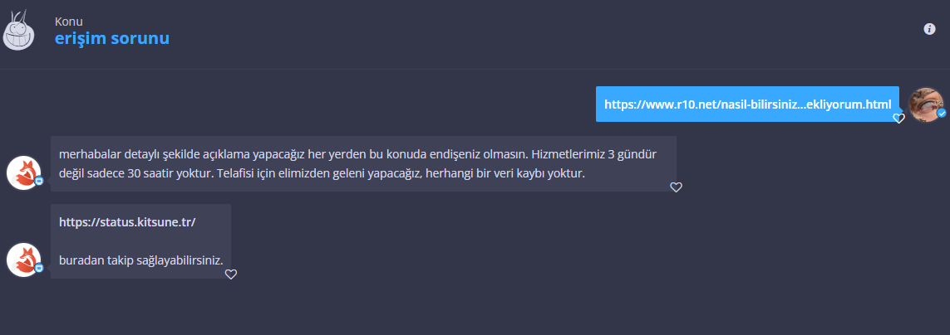Open the eye-picture sender avatar
The height and width of the screenshot is (335, 950).
pos(927,104)
